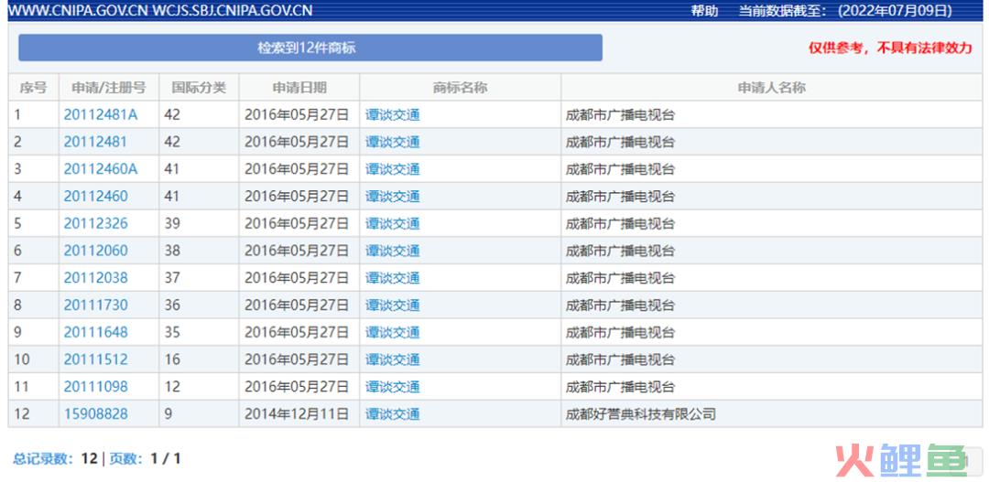The height and width of the screenshot is (482, 989).
Task: Open 谭谈交通 trademark in row 7
Action: click(x=392, y=277)
